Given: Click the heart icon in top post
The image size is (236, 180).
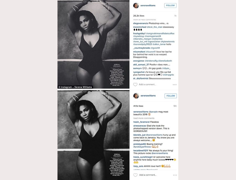Looking at the screenshot, I should tap(135, 84).
